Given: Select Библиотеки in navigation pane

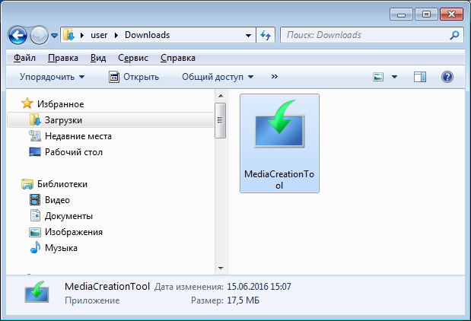Looking at the screenshot, I should click(62, 184).
